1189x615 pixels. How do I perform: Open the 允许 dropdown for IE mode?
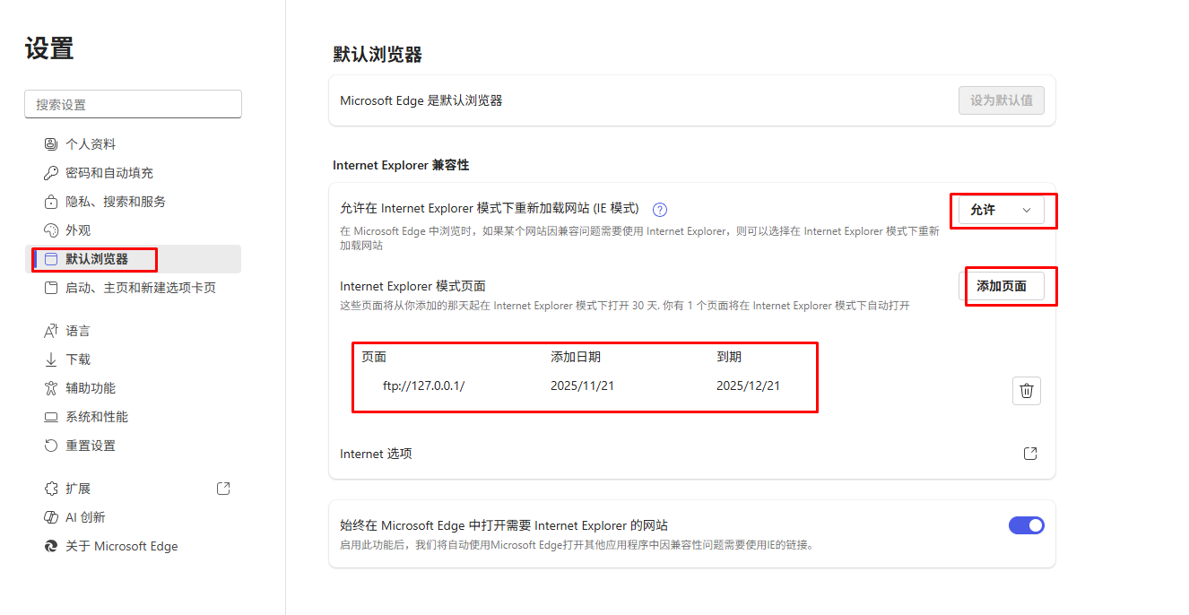coord(1002,210)
